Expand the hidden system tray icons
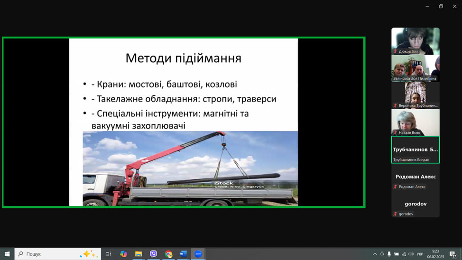Screen dimensions: 462x260 [375, 254]
